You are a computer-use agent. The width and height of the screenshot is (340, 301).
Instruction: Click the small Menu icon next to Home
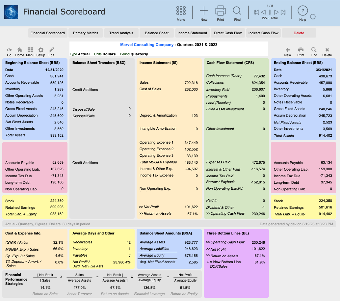click(x=30, y=50)
